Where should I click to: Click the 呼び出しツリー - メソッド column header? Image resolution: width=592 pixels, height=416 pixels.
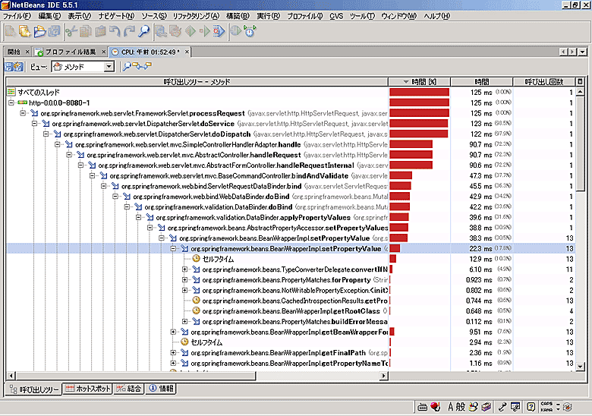click(x=197, y=81)
